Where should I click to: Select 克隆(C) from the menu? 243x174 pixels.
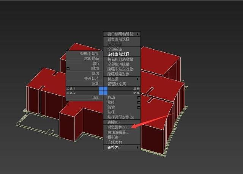pyautogui.click(x=114, y=122)
